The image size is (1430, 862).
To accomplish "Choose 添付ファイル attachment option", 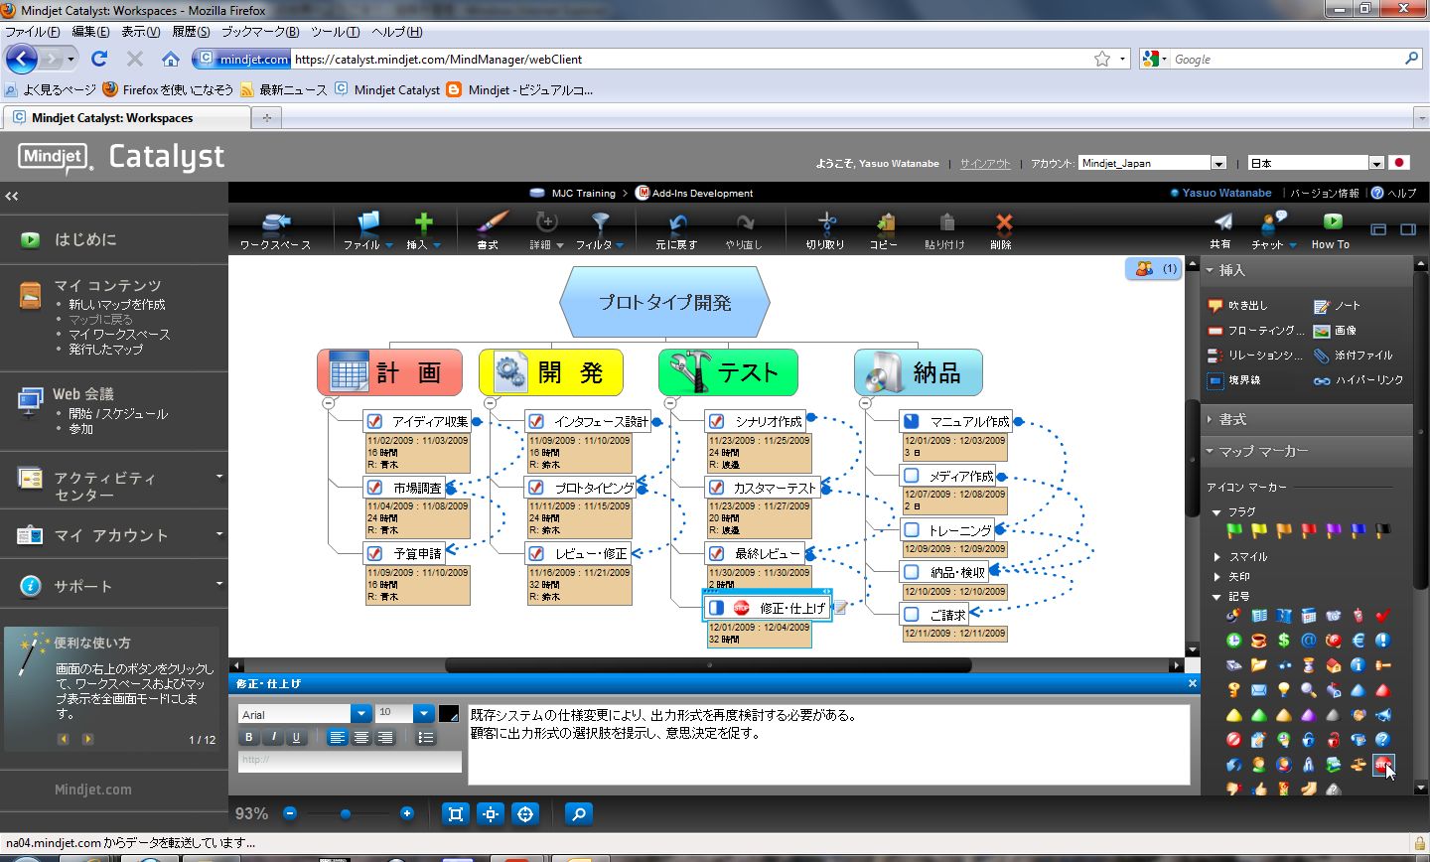I will tap(1353, 356).
